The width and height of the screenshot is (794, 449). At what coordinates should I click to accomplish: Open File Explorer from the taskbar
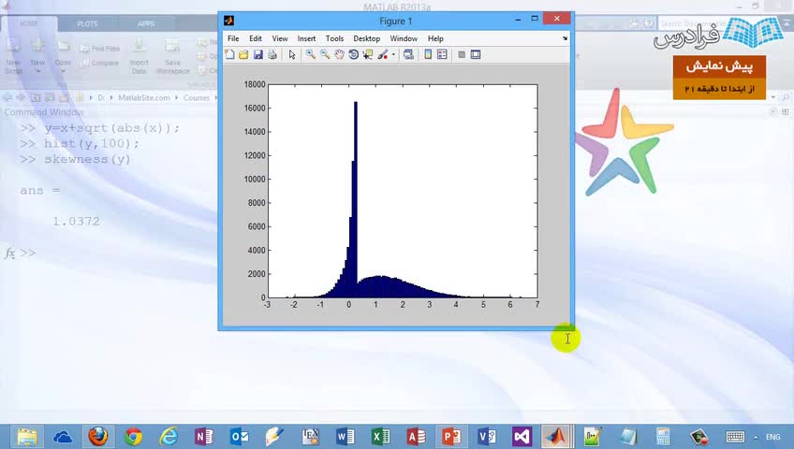27,437
